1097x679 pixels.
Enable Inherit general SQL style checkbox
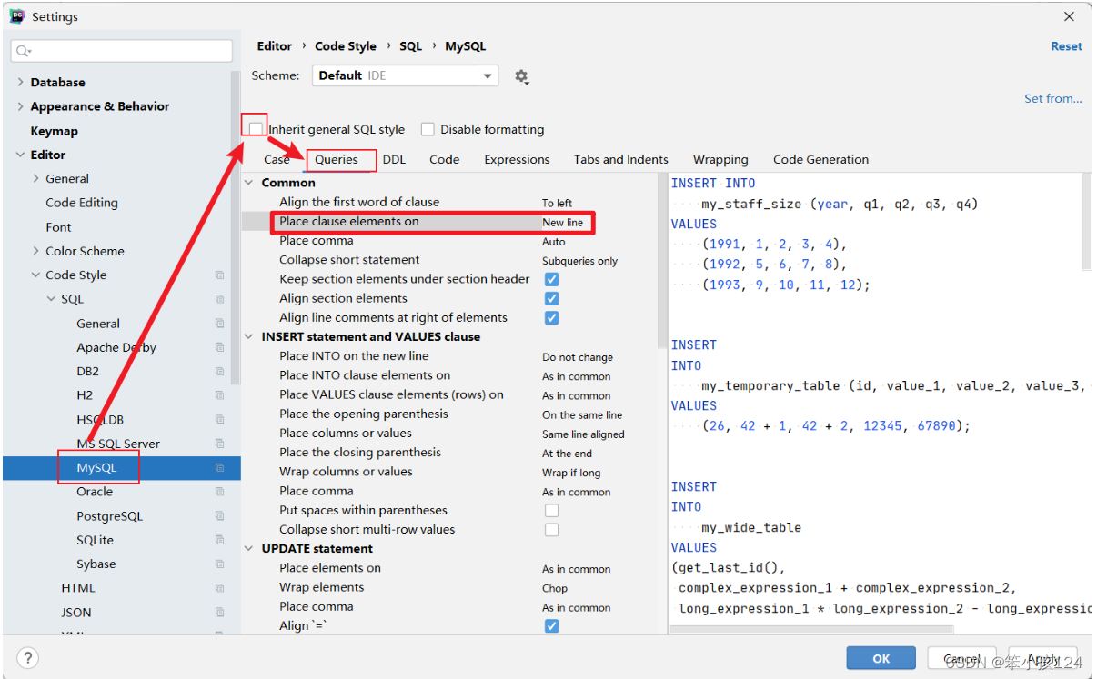(257, 129)
